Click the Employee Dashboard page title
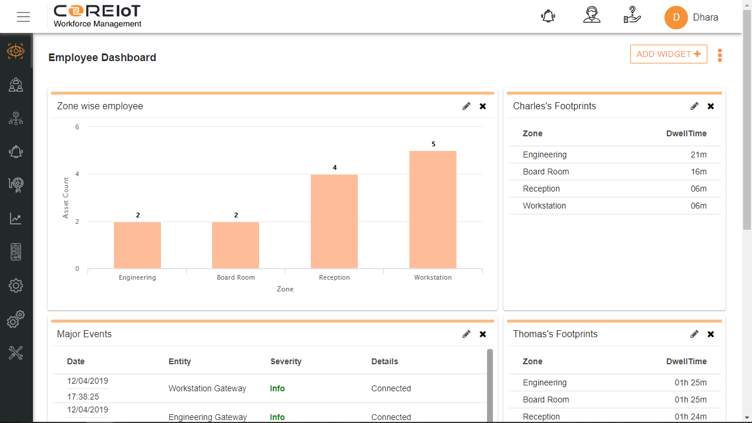This screenshot has width=752, height=423. coord(102,58)
